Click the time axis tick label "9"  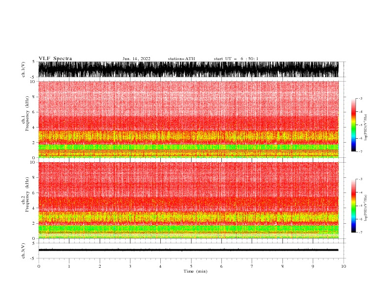(313, 266)
